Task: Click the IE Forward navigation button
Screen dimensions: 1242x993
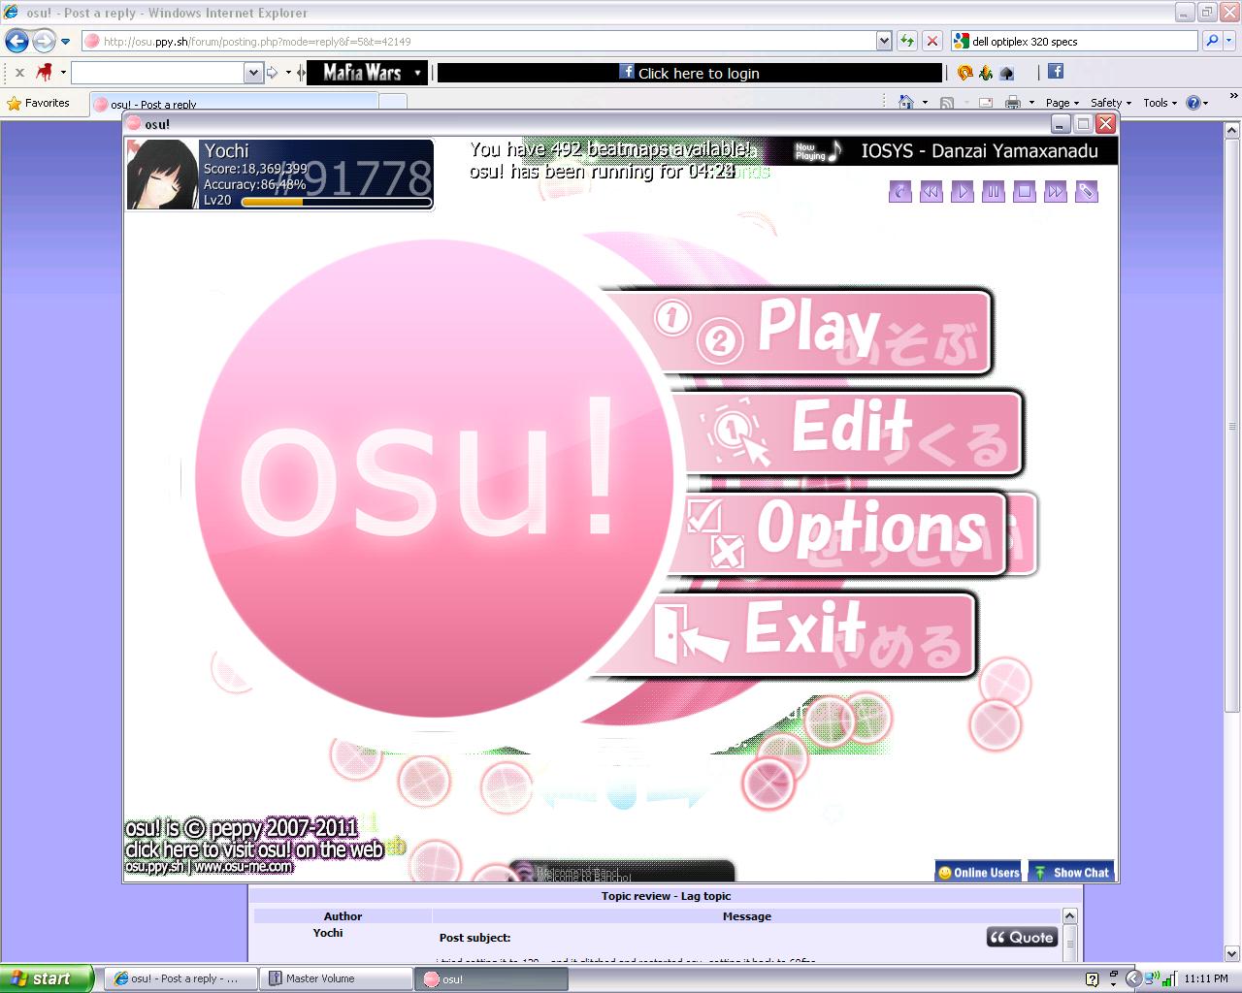Action: pos(44,41)
